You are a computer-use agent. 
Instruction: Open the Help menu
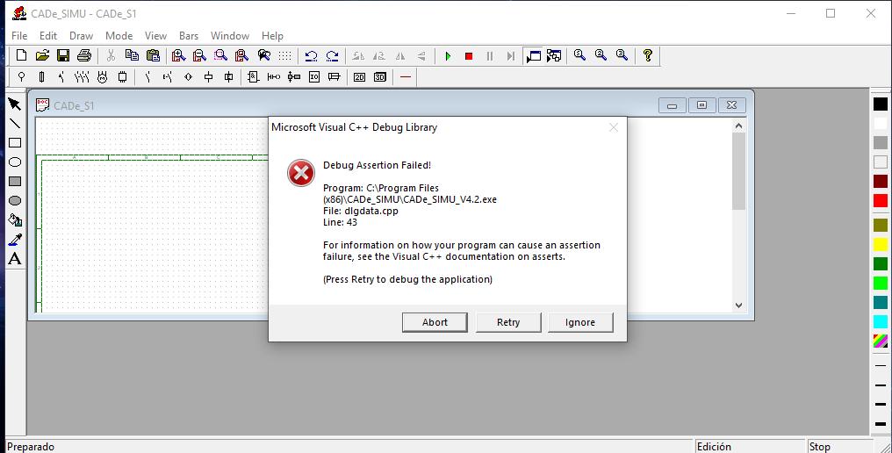point(272,36)
